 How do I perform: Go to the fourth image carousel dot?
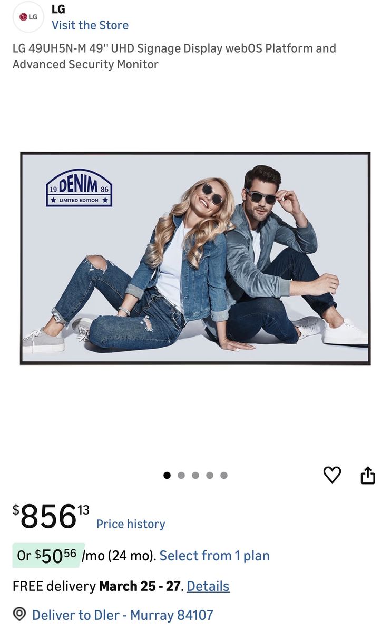pyautogui.click(x=210, y=475)
